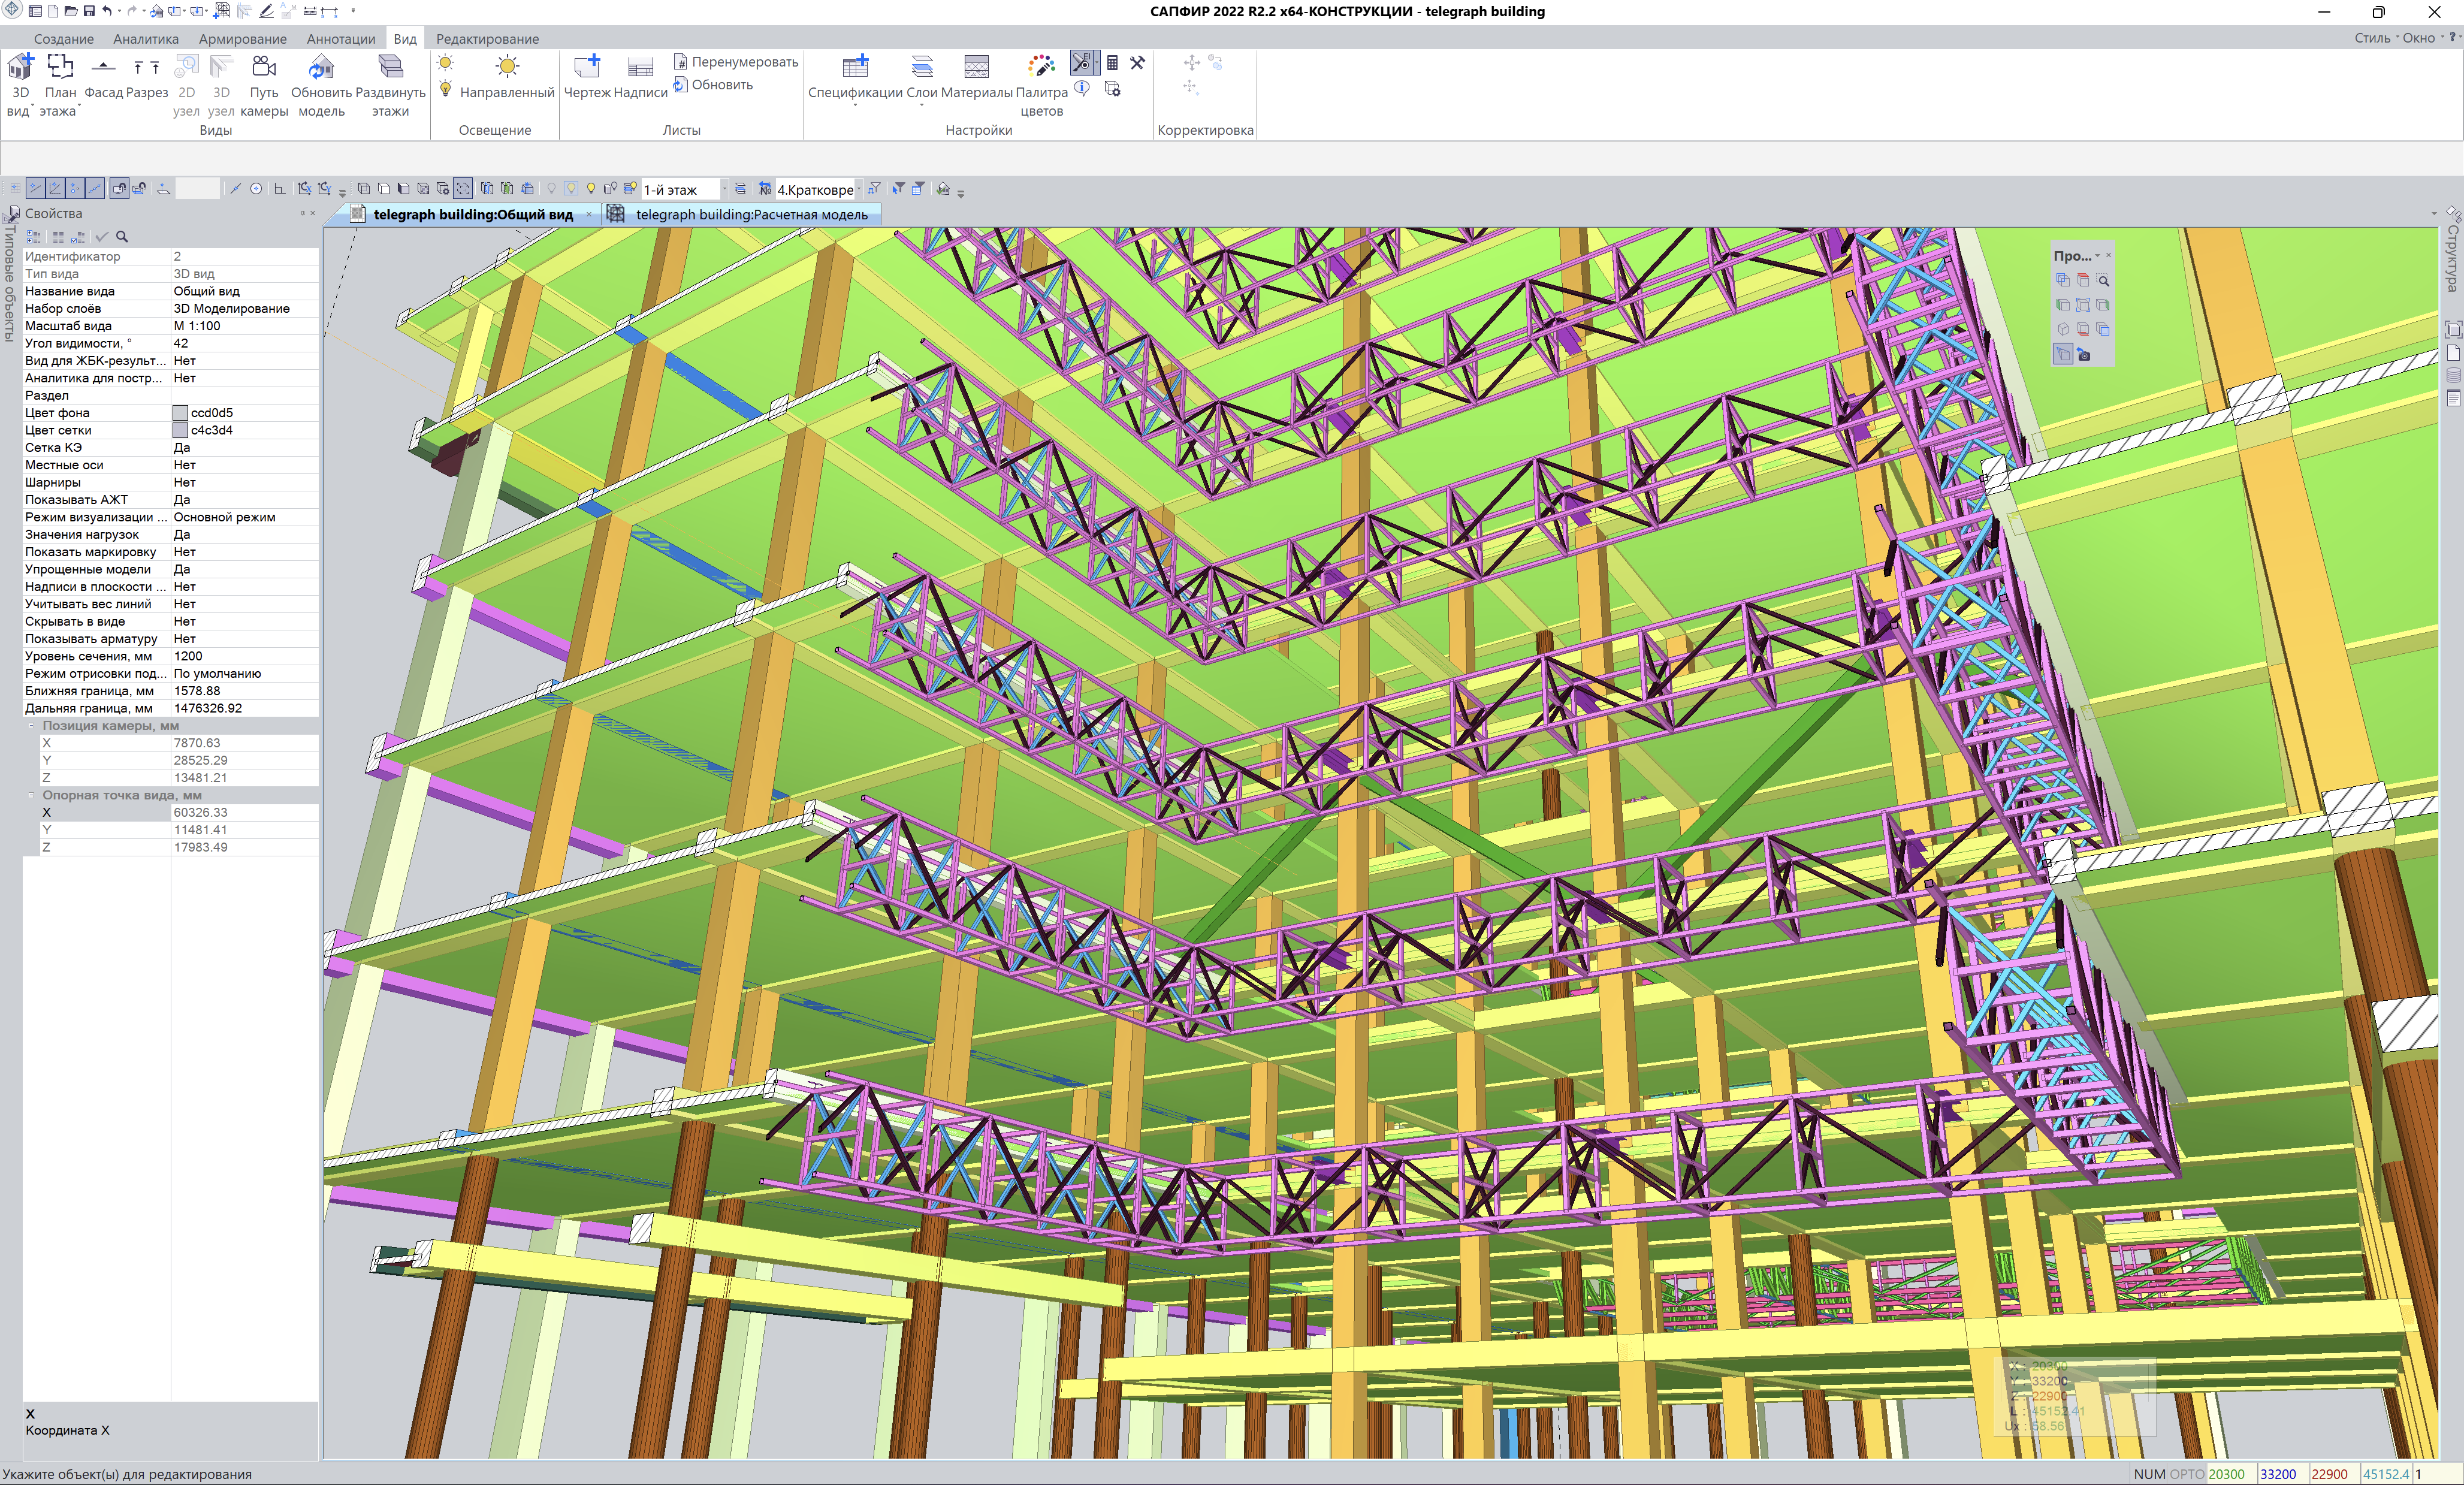Click the Цвет фона color swatch
This screenshot has height=1485, width=2464.
[x=180, y=413]
